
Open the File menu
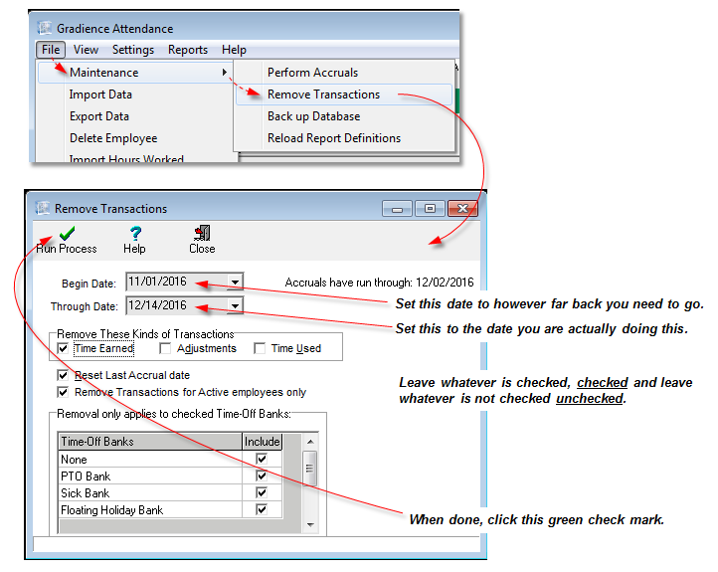(51, 50)
